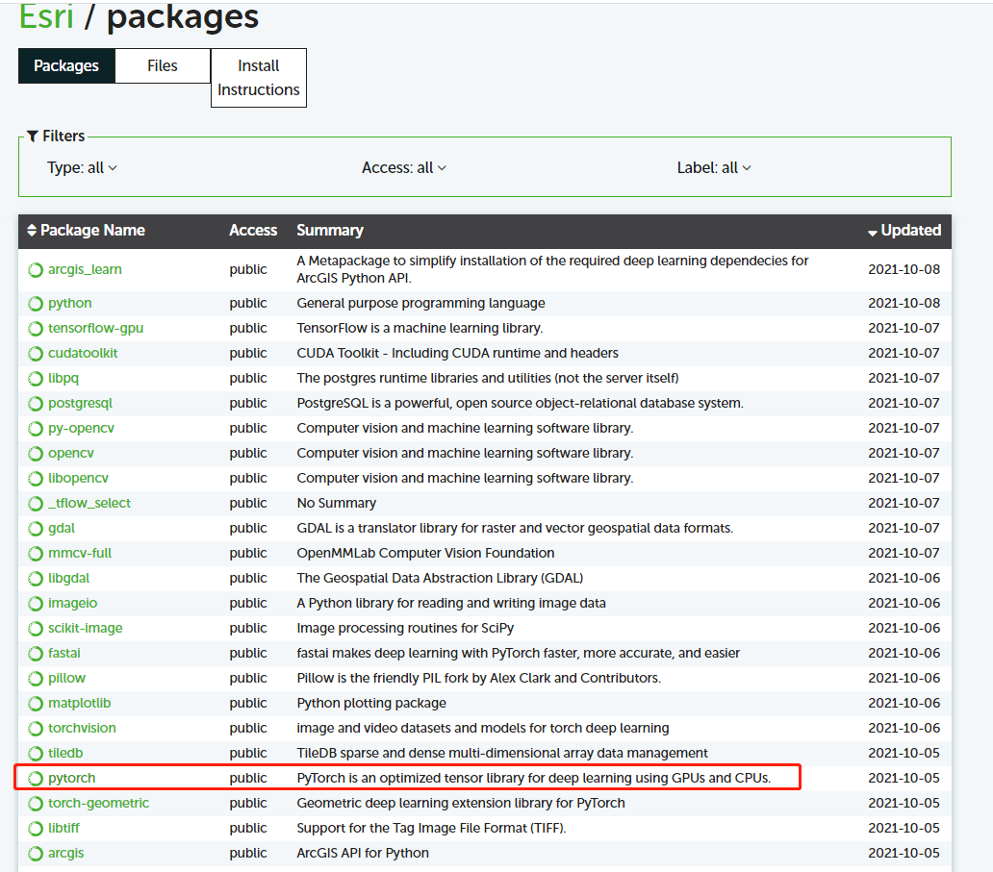Screen dimensions: 993x872
Task: Click the tiledb package icon
Action: coord(36,754)
